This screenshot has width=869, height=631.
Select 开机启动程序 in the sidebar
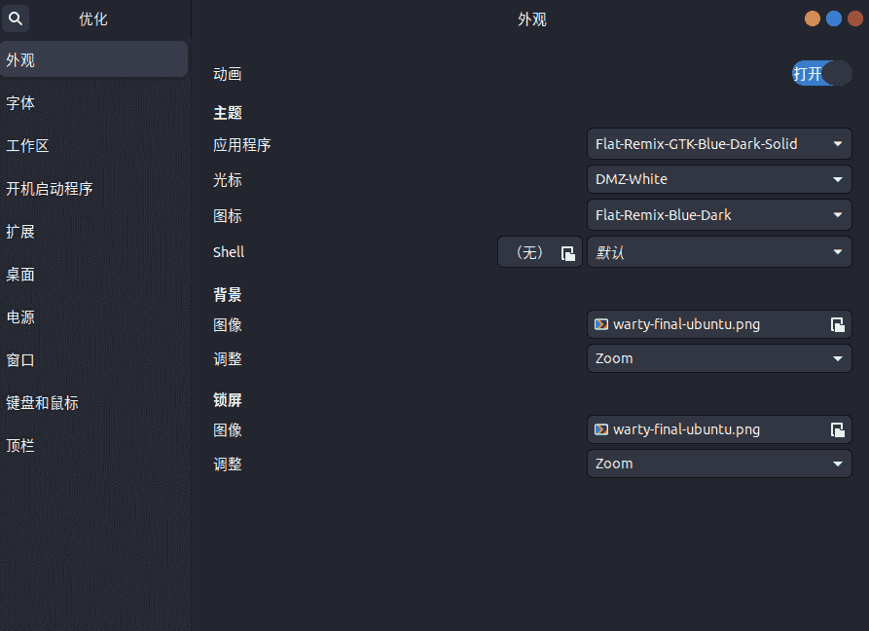tap(50, 189)
